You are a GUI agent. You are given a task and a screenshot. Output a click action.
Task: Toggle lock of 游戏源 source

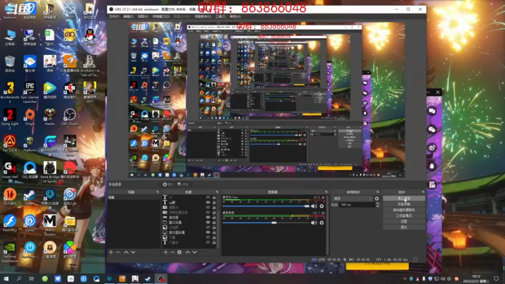click(214, 217)
